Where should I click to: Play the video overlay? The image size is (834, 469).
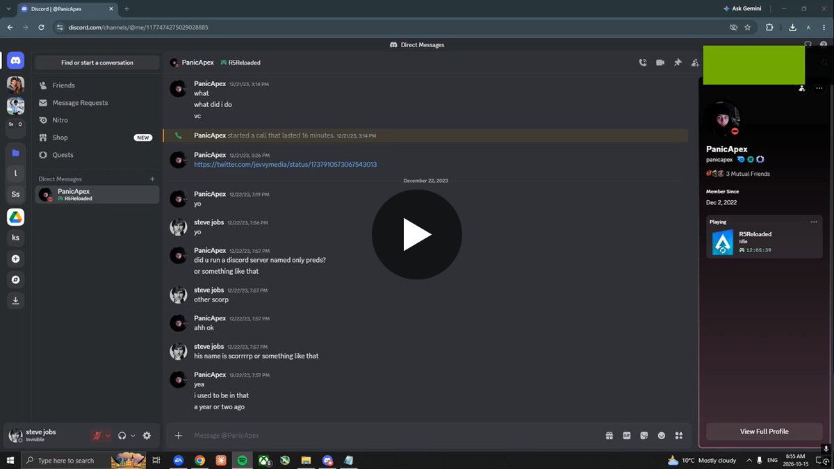click(417, 235)
